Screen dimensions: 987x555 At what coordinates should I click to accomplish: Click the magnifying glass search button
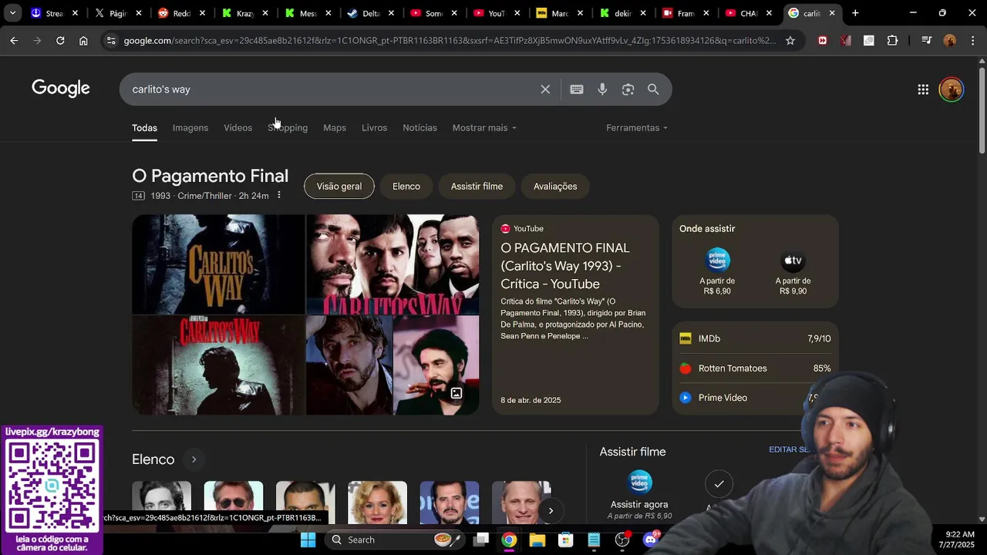pos(653,89)
